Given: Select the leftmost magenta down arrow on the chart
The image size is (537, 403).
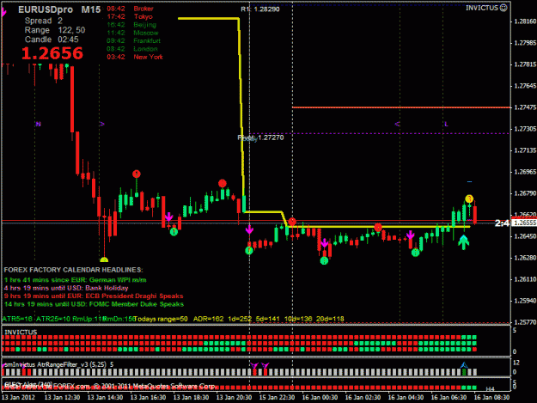Looking at the screenshot, I should [168, 217].
